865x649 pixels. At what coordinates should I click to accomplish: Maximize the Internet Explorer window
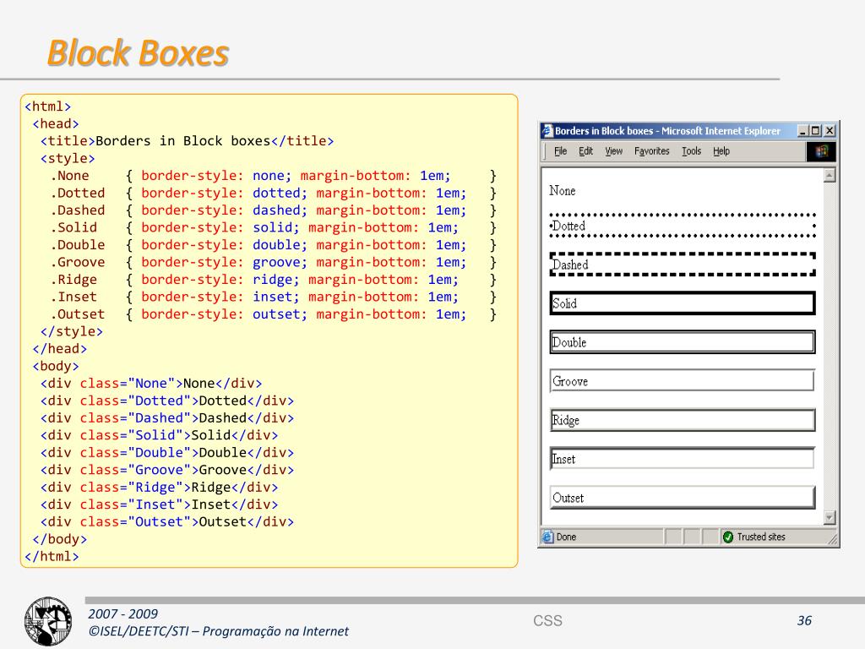(x=816, y=131)
